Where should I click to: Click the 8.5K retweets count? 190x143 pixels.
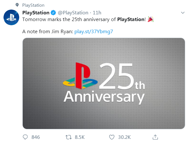pyautogui.click(x=80, y=137)
